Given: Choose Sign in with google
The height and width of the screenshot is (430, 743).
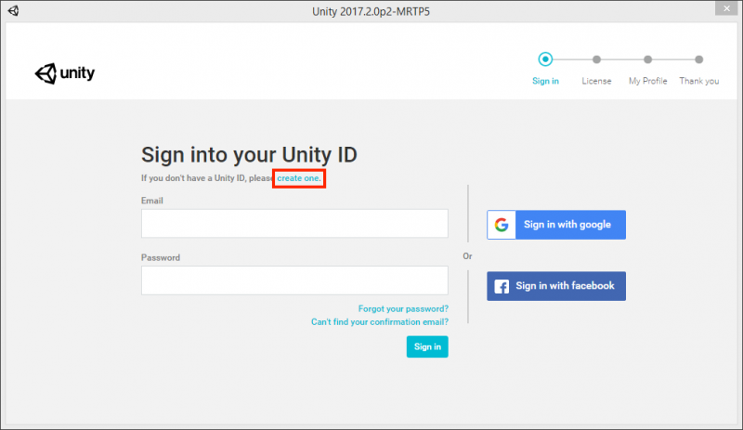Looking at the screenshot, I should [x=556, y=225].
